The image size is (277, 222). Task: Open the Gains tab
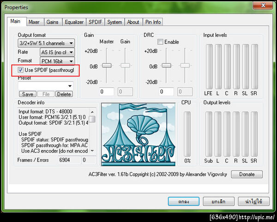[x=53, y=22]
